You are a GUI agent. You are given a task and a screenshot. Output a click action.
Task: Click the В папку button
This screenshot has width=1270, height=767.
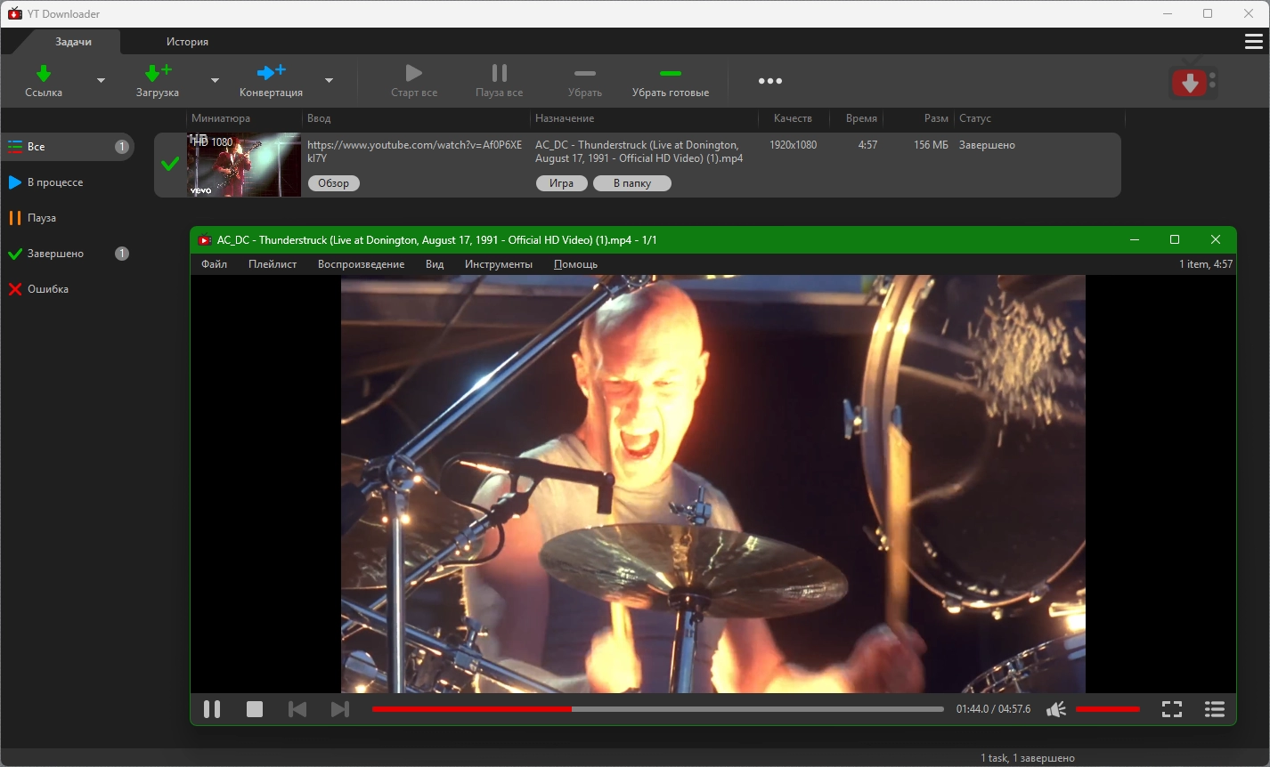pyautogui.click(x=631, y=183)
